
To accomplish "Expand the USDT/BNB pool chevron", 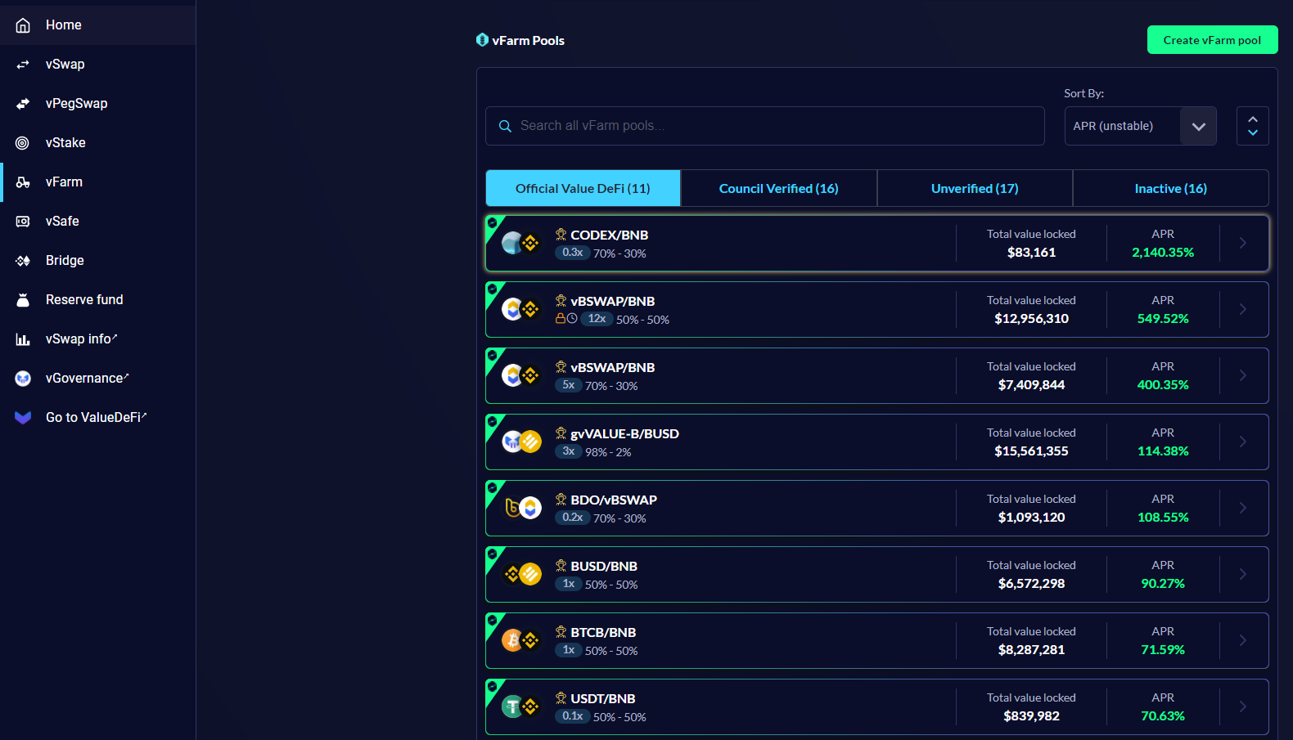I will pyautogui.click(x=1243, y=706).
